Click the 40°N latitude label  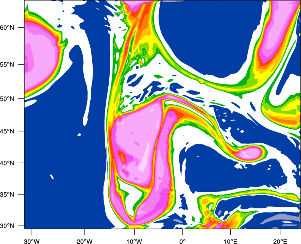click(x=7, y=163)
